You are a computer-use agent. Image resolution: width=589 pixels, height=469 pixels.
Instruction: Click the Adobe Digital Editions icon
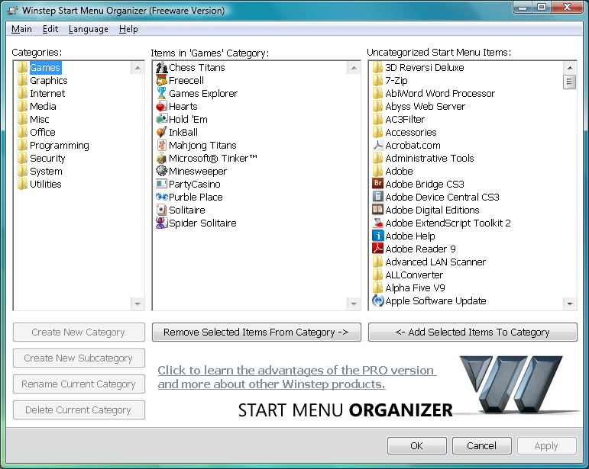point(377,210)
